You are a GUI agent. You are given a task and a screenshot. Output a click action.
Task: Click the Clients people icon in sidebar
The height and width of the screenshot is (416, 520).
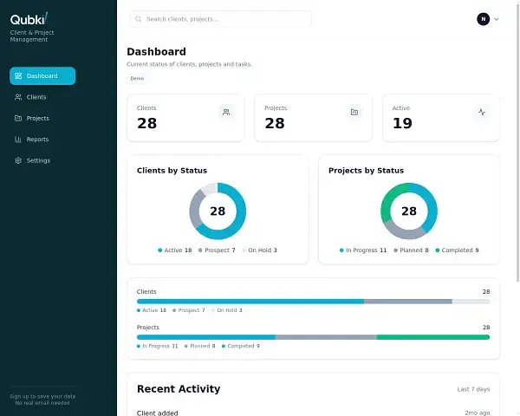(18, 97)
